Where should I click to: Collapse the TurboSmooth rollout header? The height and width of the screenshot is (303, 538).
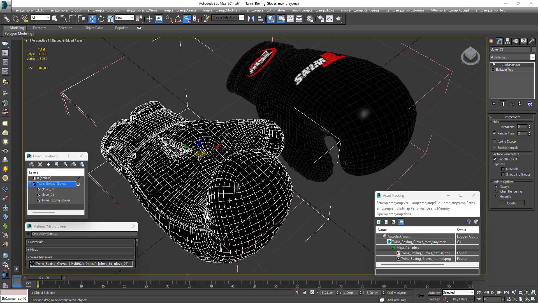511,117
